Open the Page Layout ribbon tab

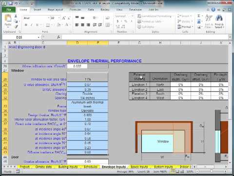tap(55, 10)
